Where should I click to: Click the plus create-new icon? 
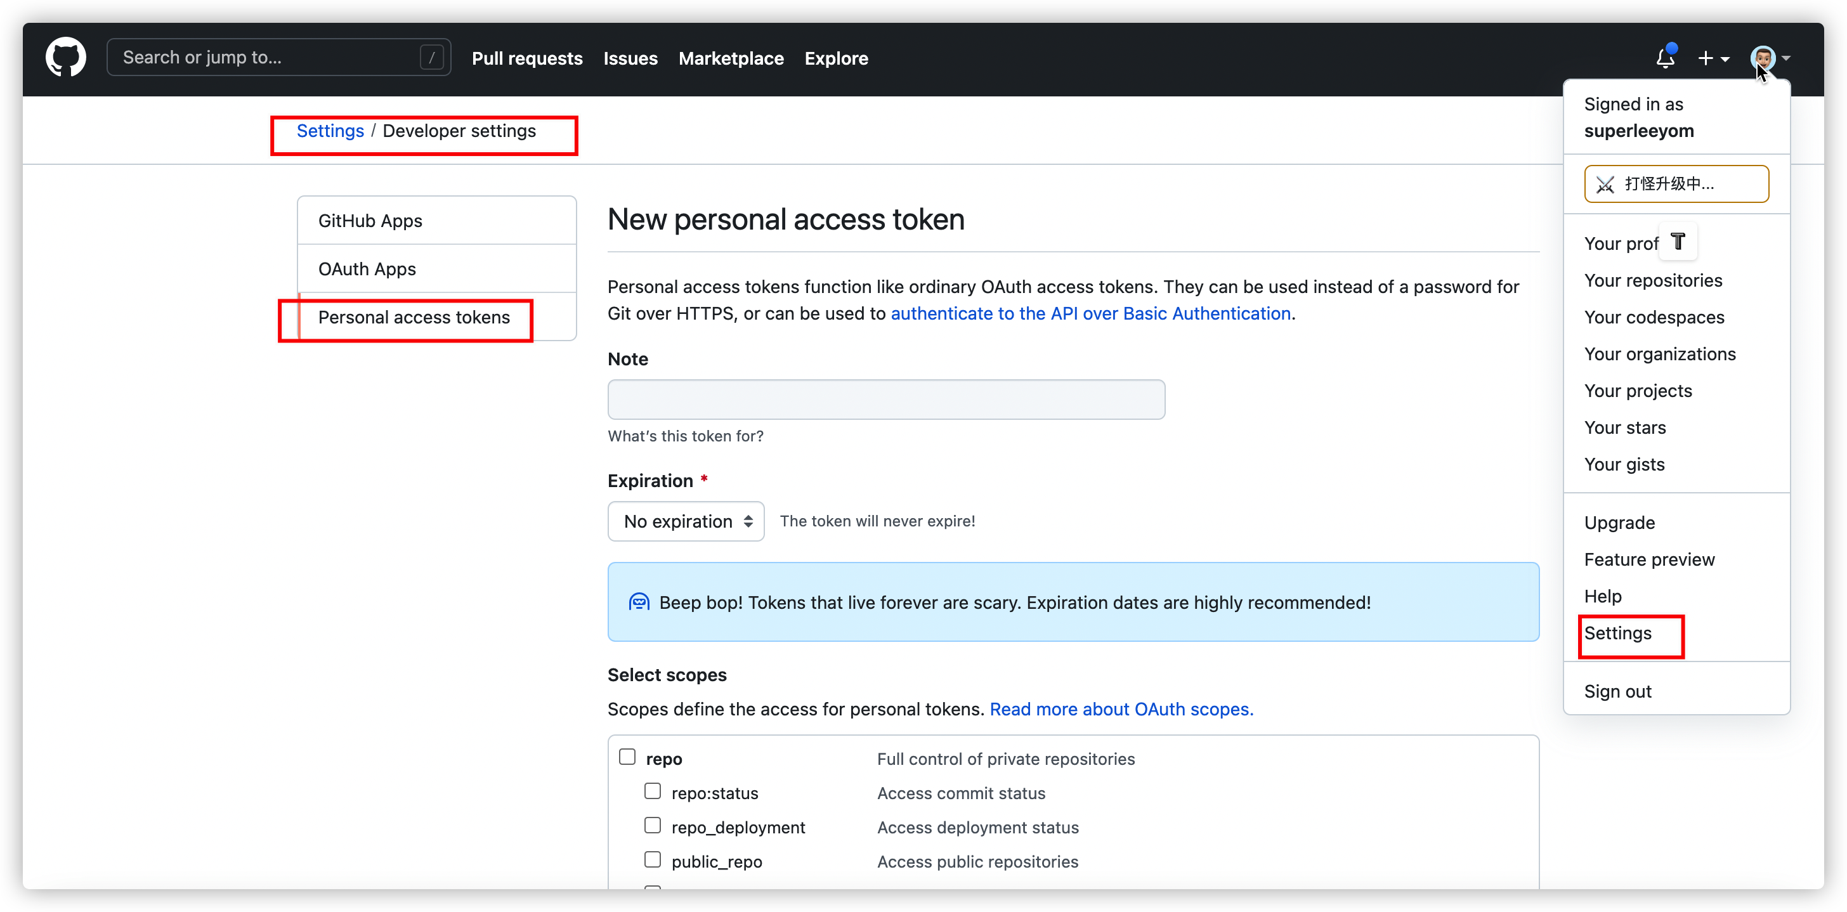pyautogui.click(x=1706, y=58)
